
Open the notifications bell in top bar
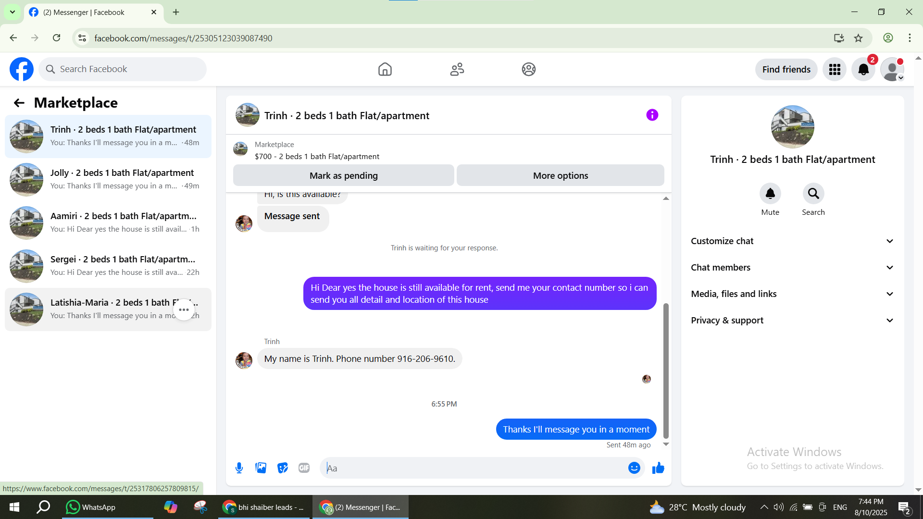(x=863, y=70)
